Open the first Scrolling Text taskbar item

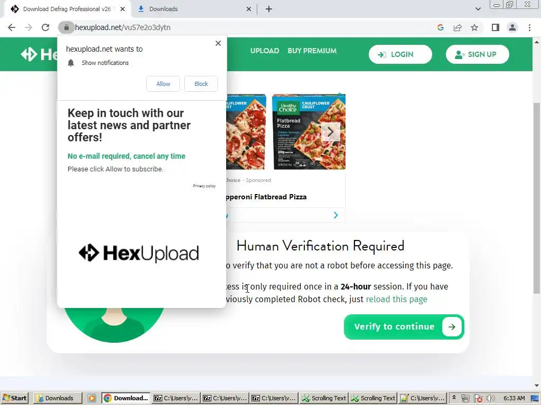coord(324,398)
